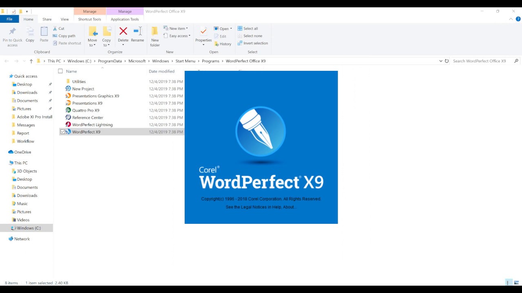522x293 pixels.
Task: Click the Copy icon in Clipboard group
Action: click(x=30, y=32)
